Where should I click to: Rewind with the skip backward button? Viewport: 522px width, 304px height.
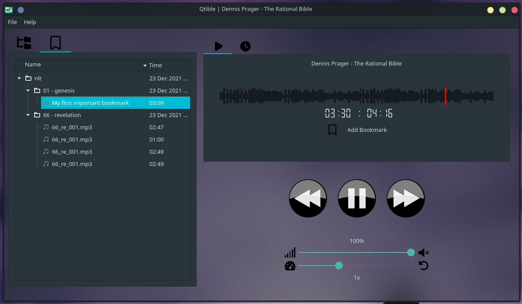pos(308,198)
